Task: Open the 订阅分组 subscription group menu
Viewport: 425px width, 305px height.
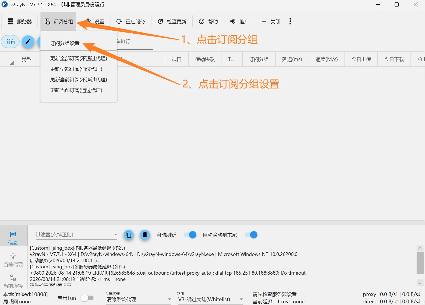Action: 59,21
